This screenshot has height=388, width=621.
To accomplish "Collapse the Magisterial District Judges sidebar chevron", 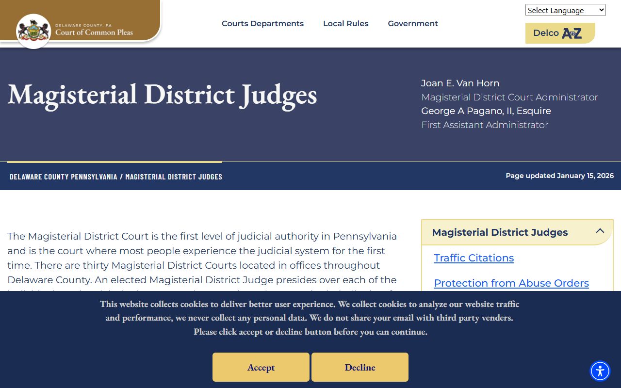I will [600, 231].
